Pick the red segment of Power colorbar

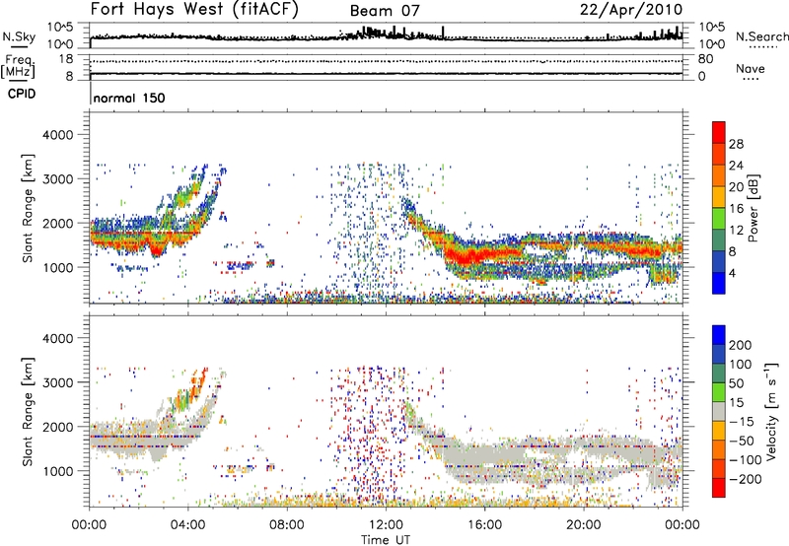click(719, 132)
